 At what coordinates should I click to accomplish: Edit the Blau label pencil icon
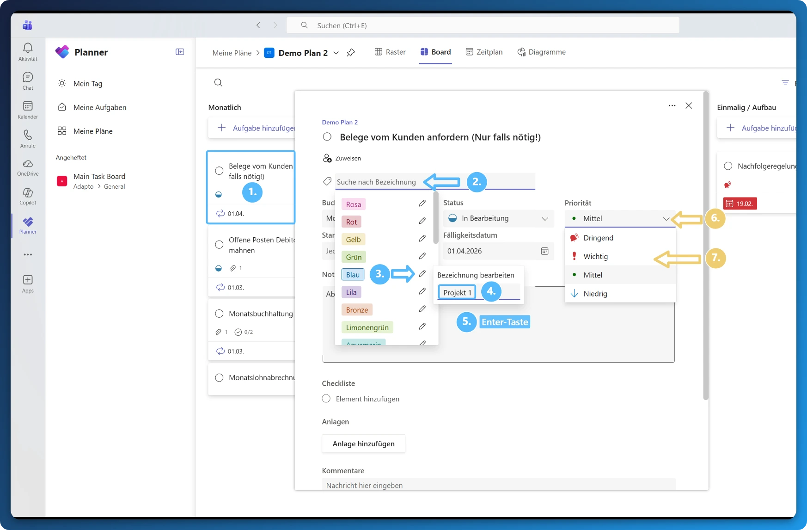point(422,274)
